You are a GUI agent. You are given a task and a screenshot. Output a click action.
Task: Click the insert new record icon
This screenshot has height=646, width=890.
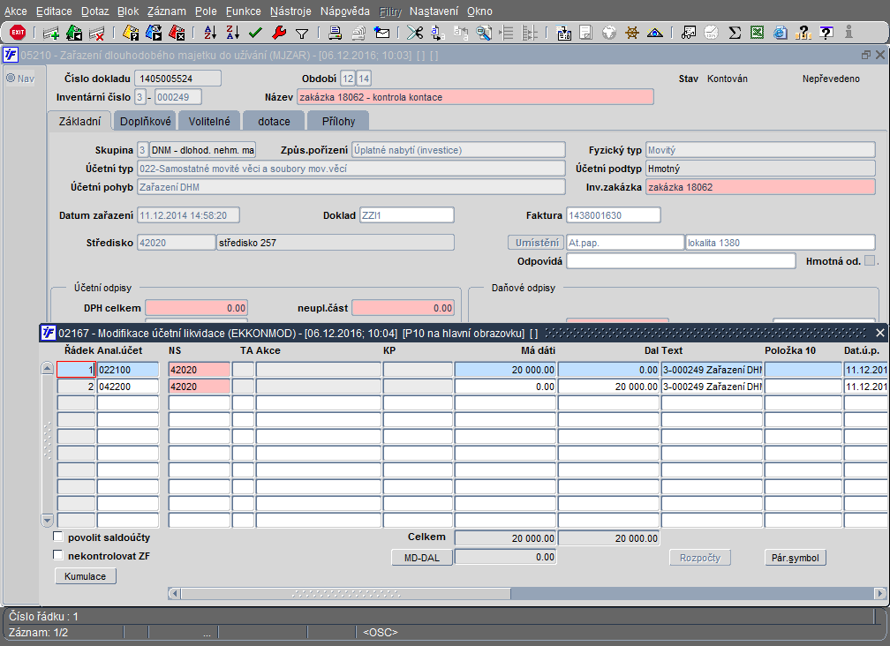tap(51, 33)
